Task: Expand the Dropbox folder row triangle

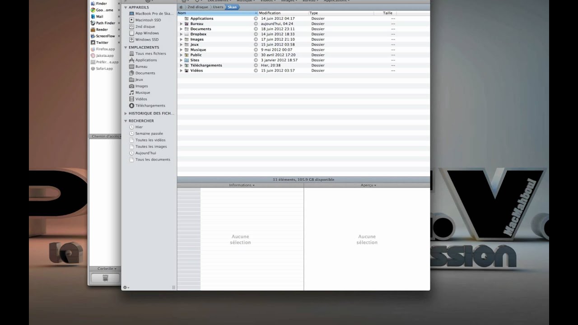Action: (x=181, y=34)
